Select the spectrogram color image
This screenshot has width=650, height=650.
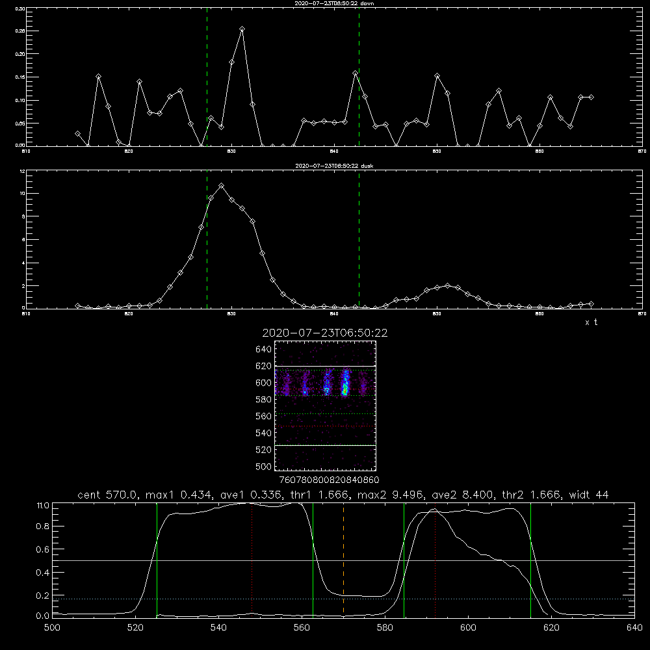[x=326, y=406]
